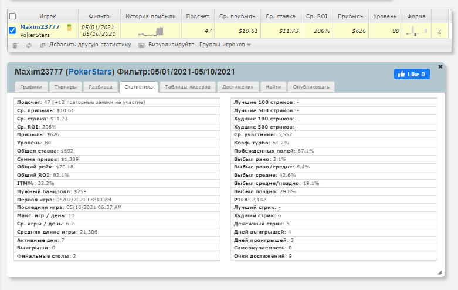Switch to the Турниры tab
The height and width of the screenshot is (290, 458).
pyautogui.click(x=66, y=87)
